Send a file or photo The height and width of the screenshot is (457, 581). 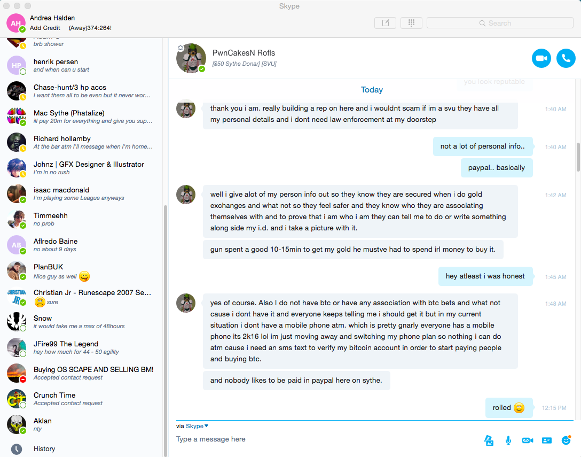coord(489,440)
